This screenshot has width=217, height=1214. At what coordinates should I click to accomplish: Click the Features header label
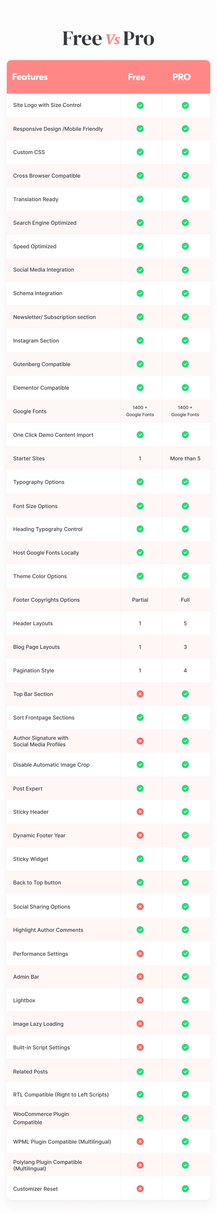pyautogui.click(x=30, y=77)
